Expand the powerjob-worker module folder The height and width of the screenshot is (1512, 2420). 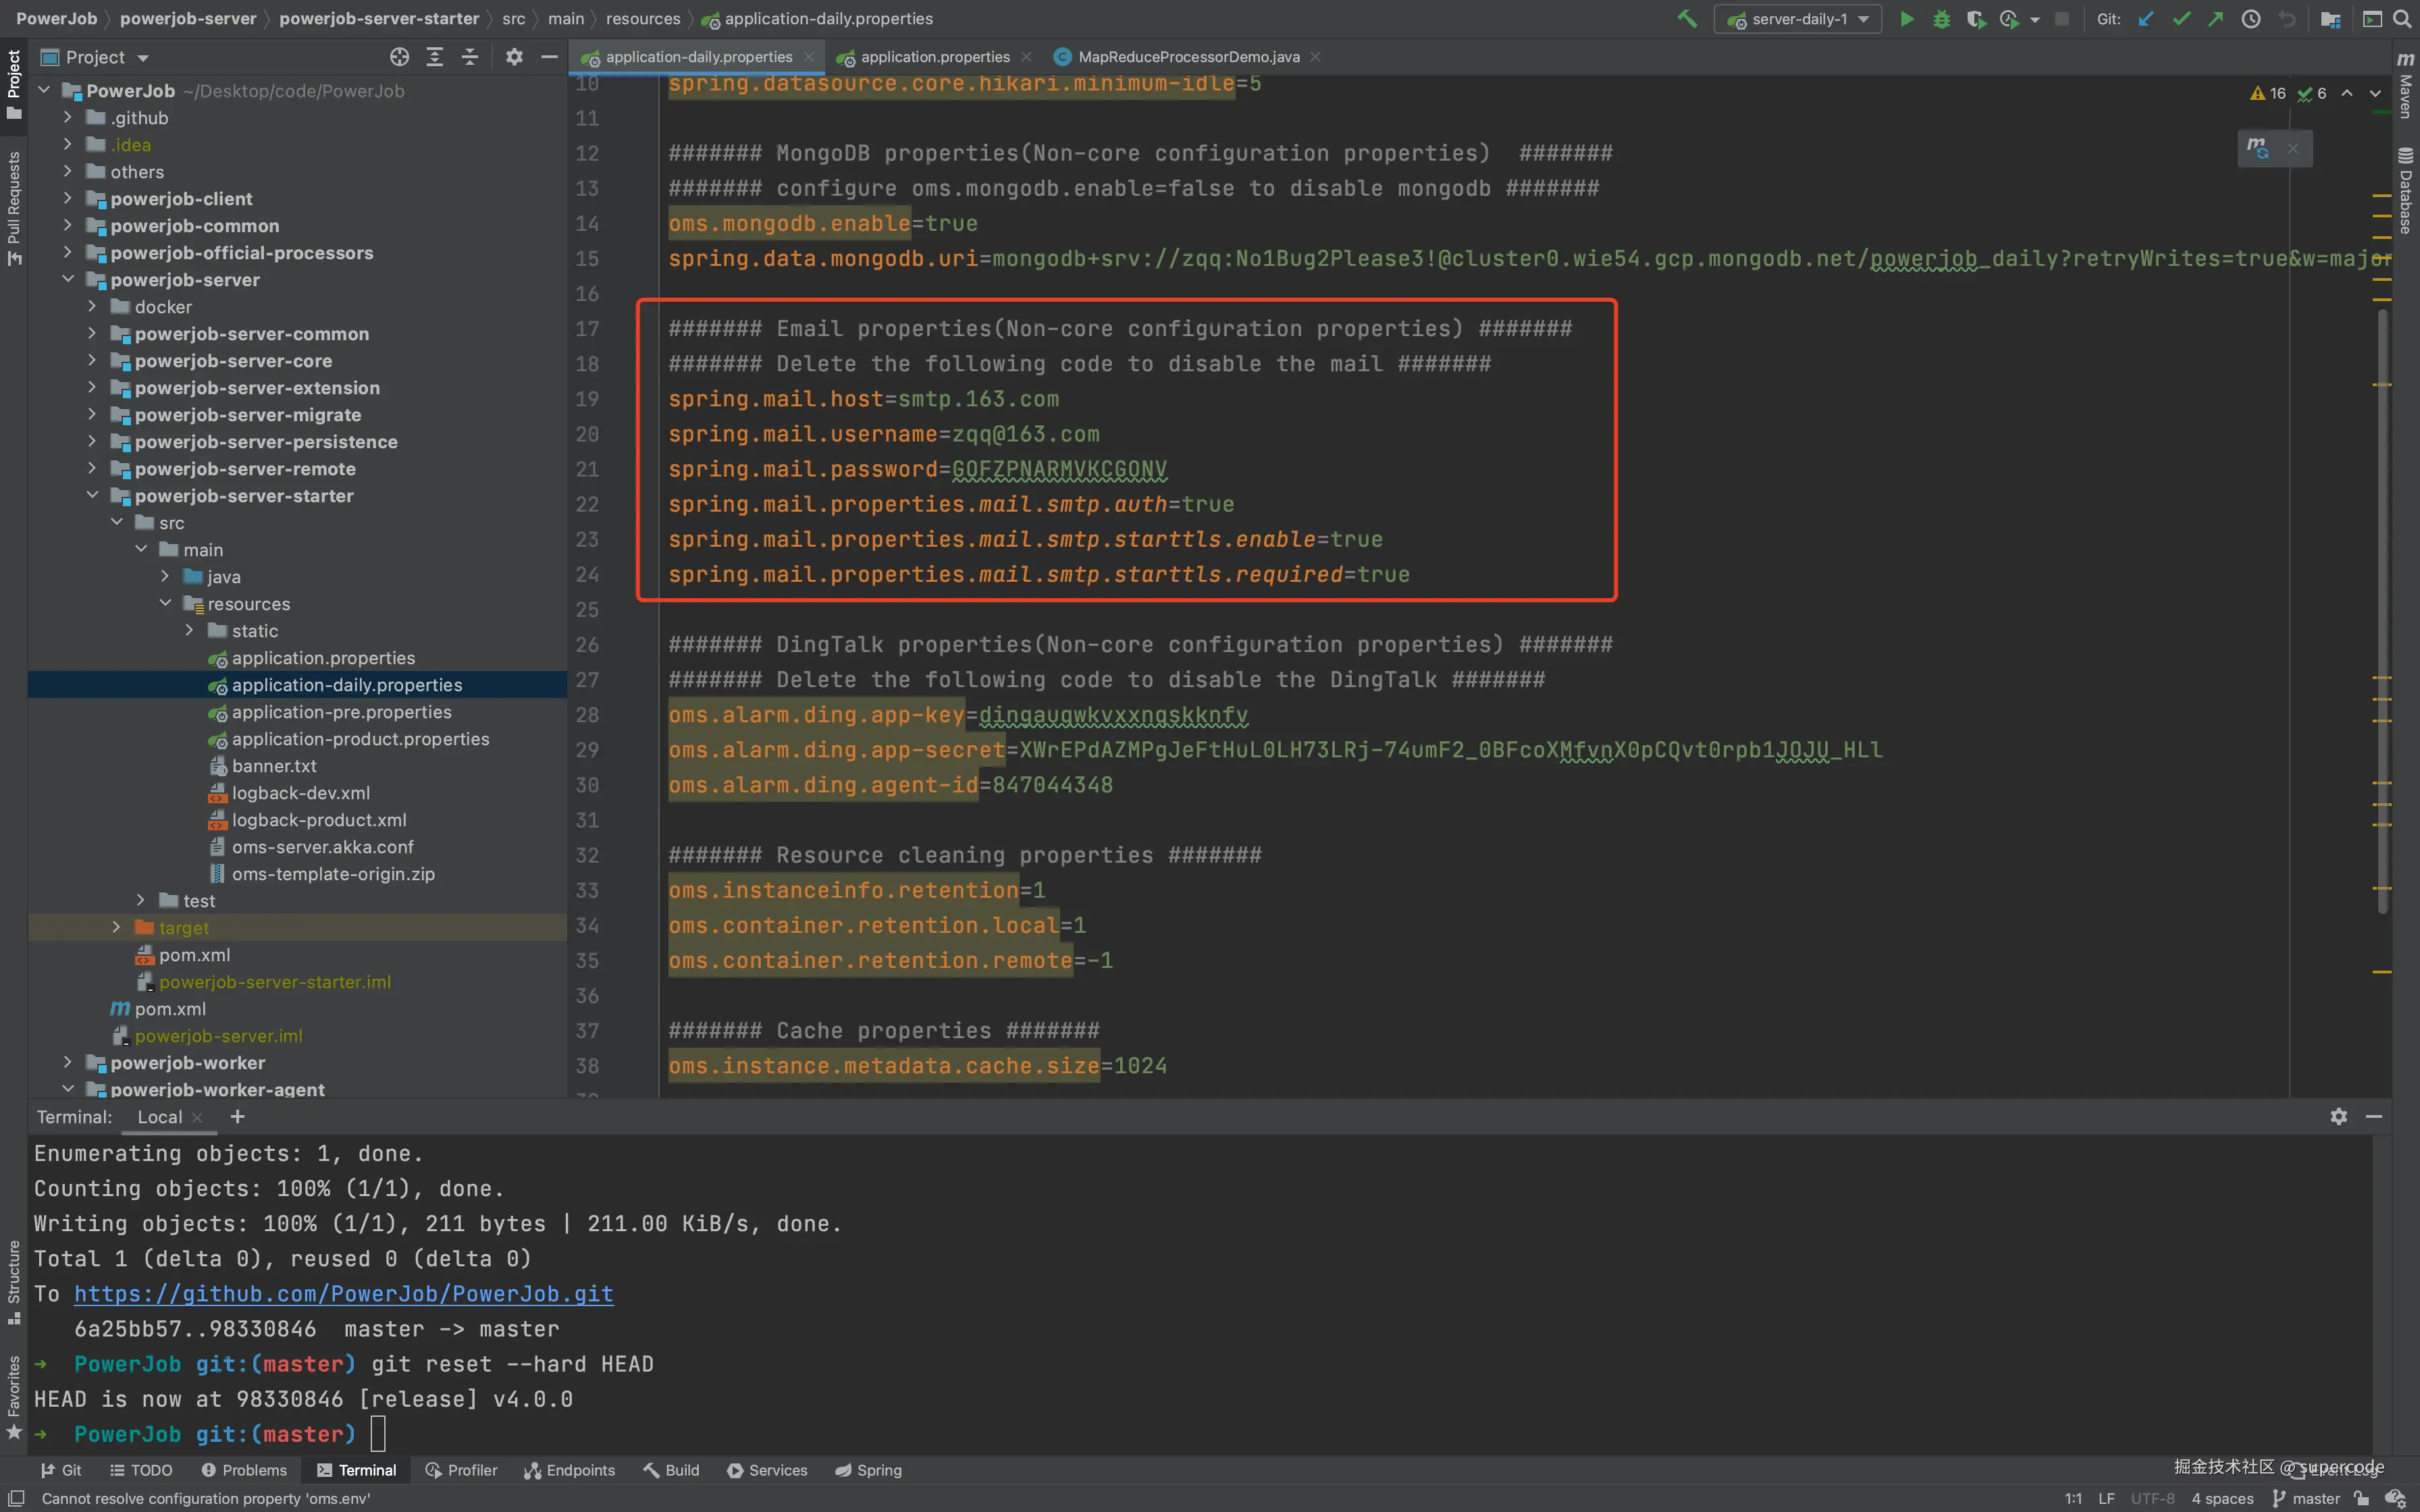pos(67,1062)
